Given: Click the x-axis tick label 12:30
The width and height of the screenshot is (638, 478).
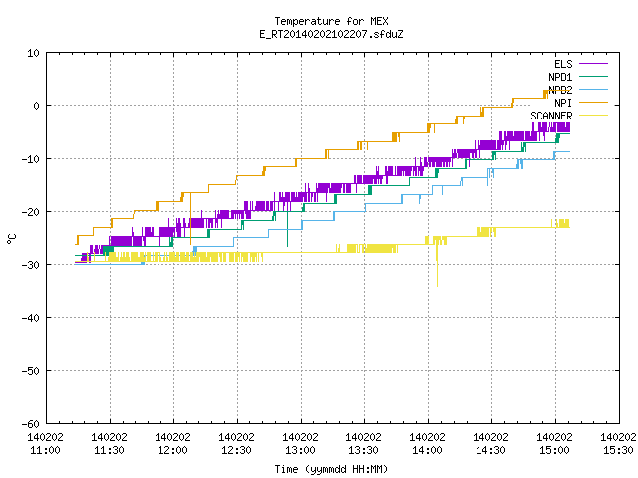Looking at the screenshot, I should click(236, 450).
